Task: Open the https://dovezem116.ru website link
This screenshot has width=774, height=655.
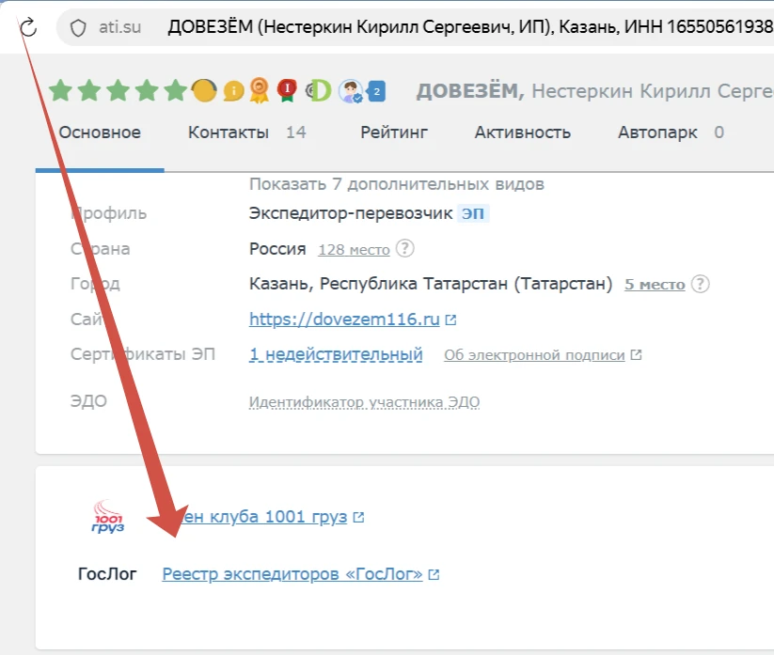Action: click(x=344, y=320)
